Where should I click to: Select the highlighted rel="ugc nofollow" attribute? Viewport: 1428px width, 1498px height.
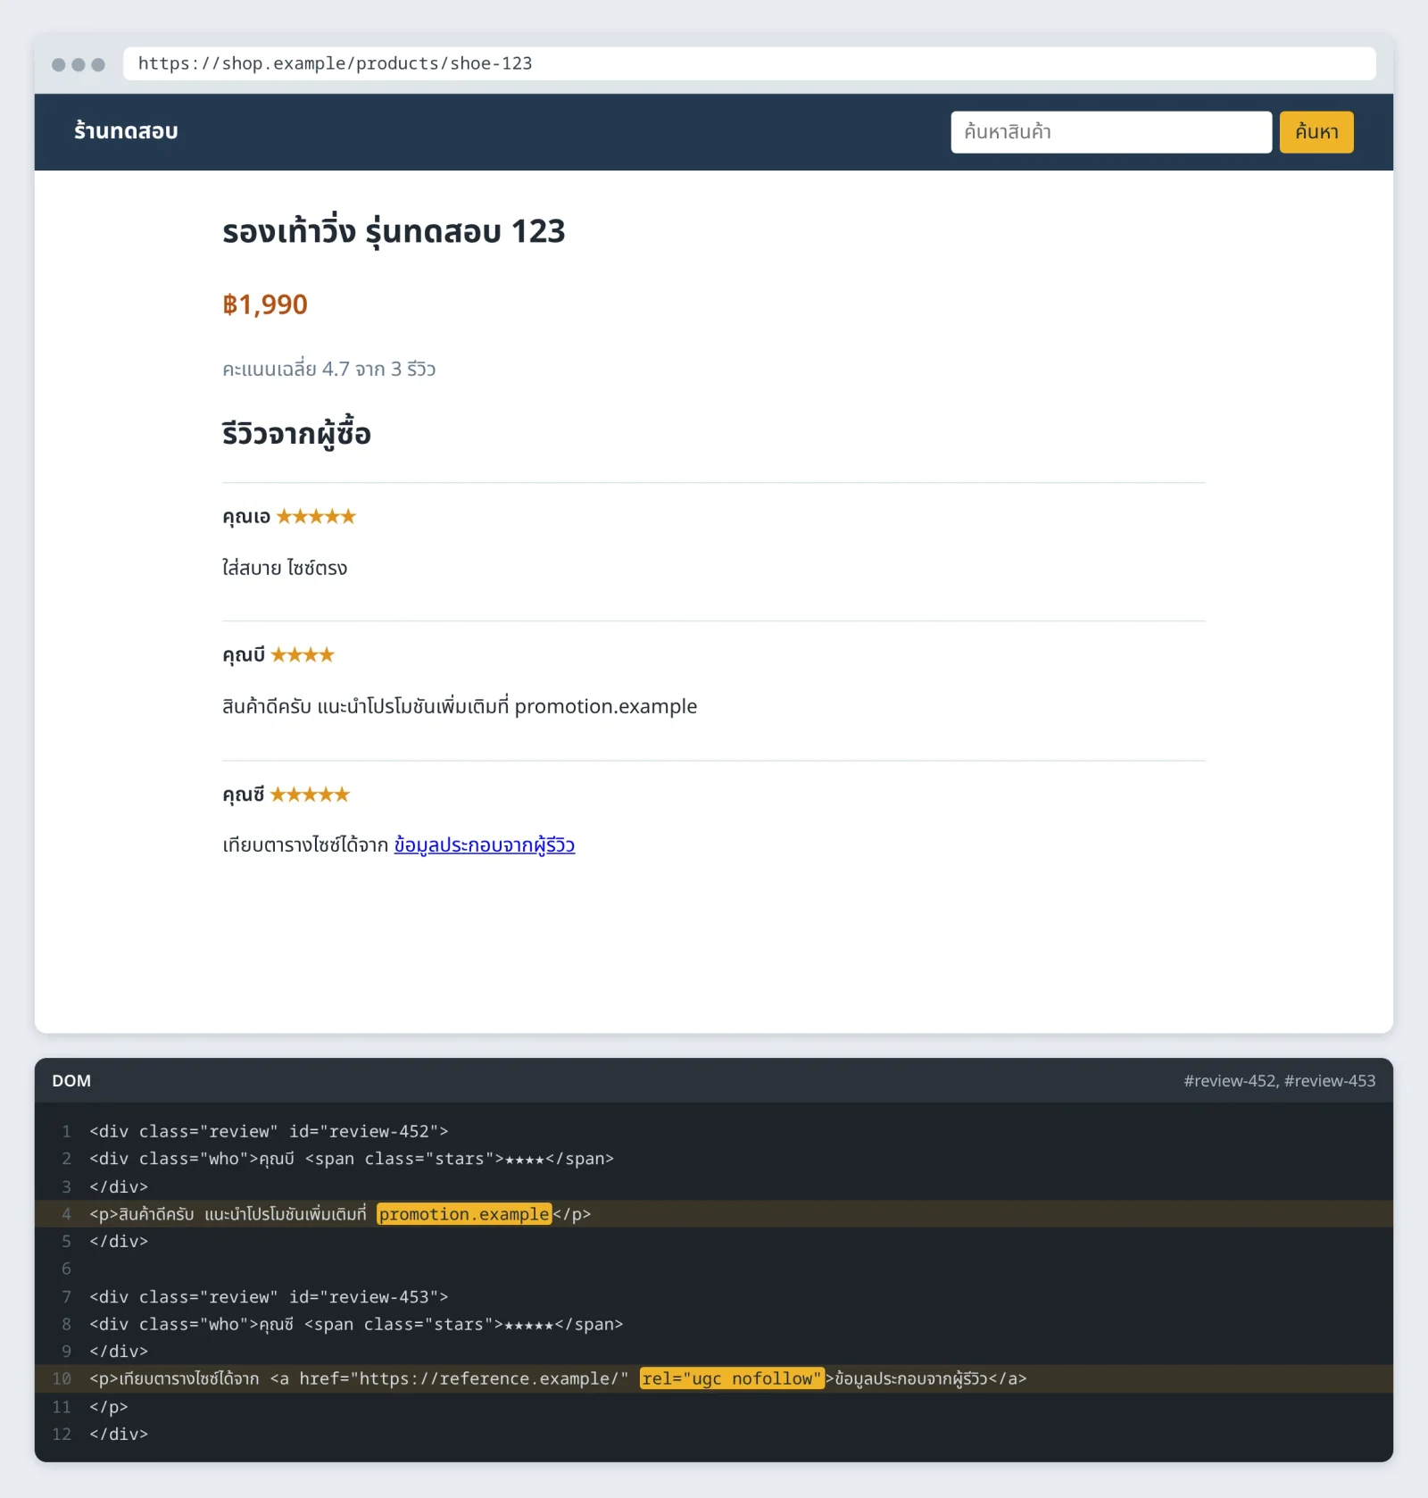pyautogui.click(x=732, y=1378)
